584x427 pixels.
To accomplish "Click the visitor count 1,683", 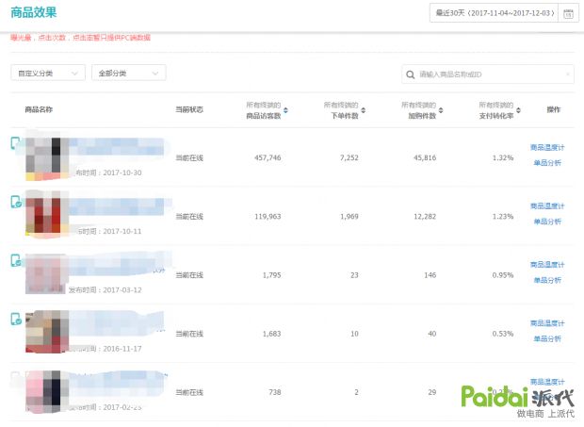I will pyautogui.click(x=271, y=334).
